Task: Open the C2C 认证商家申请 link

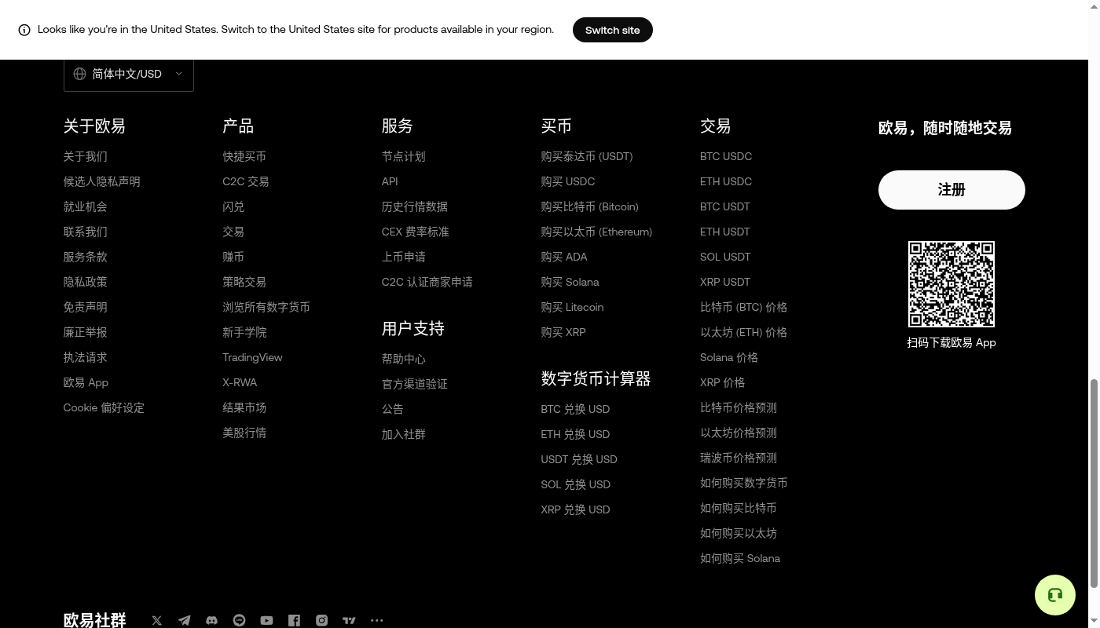Action: click(x=427, y=282)
